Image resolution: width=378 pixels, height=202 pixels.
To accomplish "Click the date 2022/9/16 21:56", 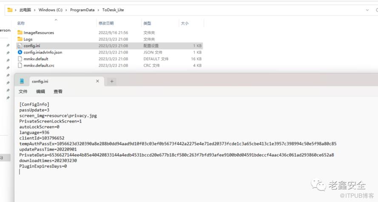I will point(113,33).
